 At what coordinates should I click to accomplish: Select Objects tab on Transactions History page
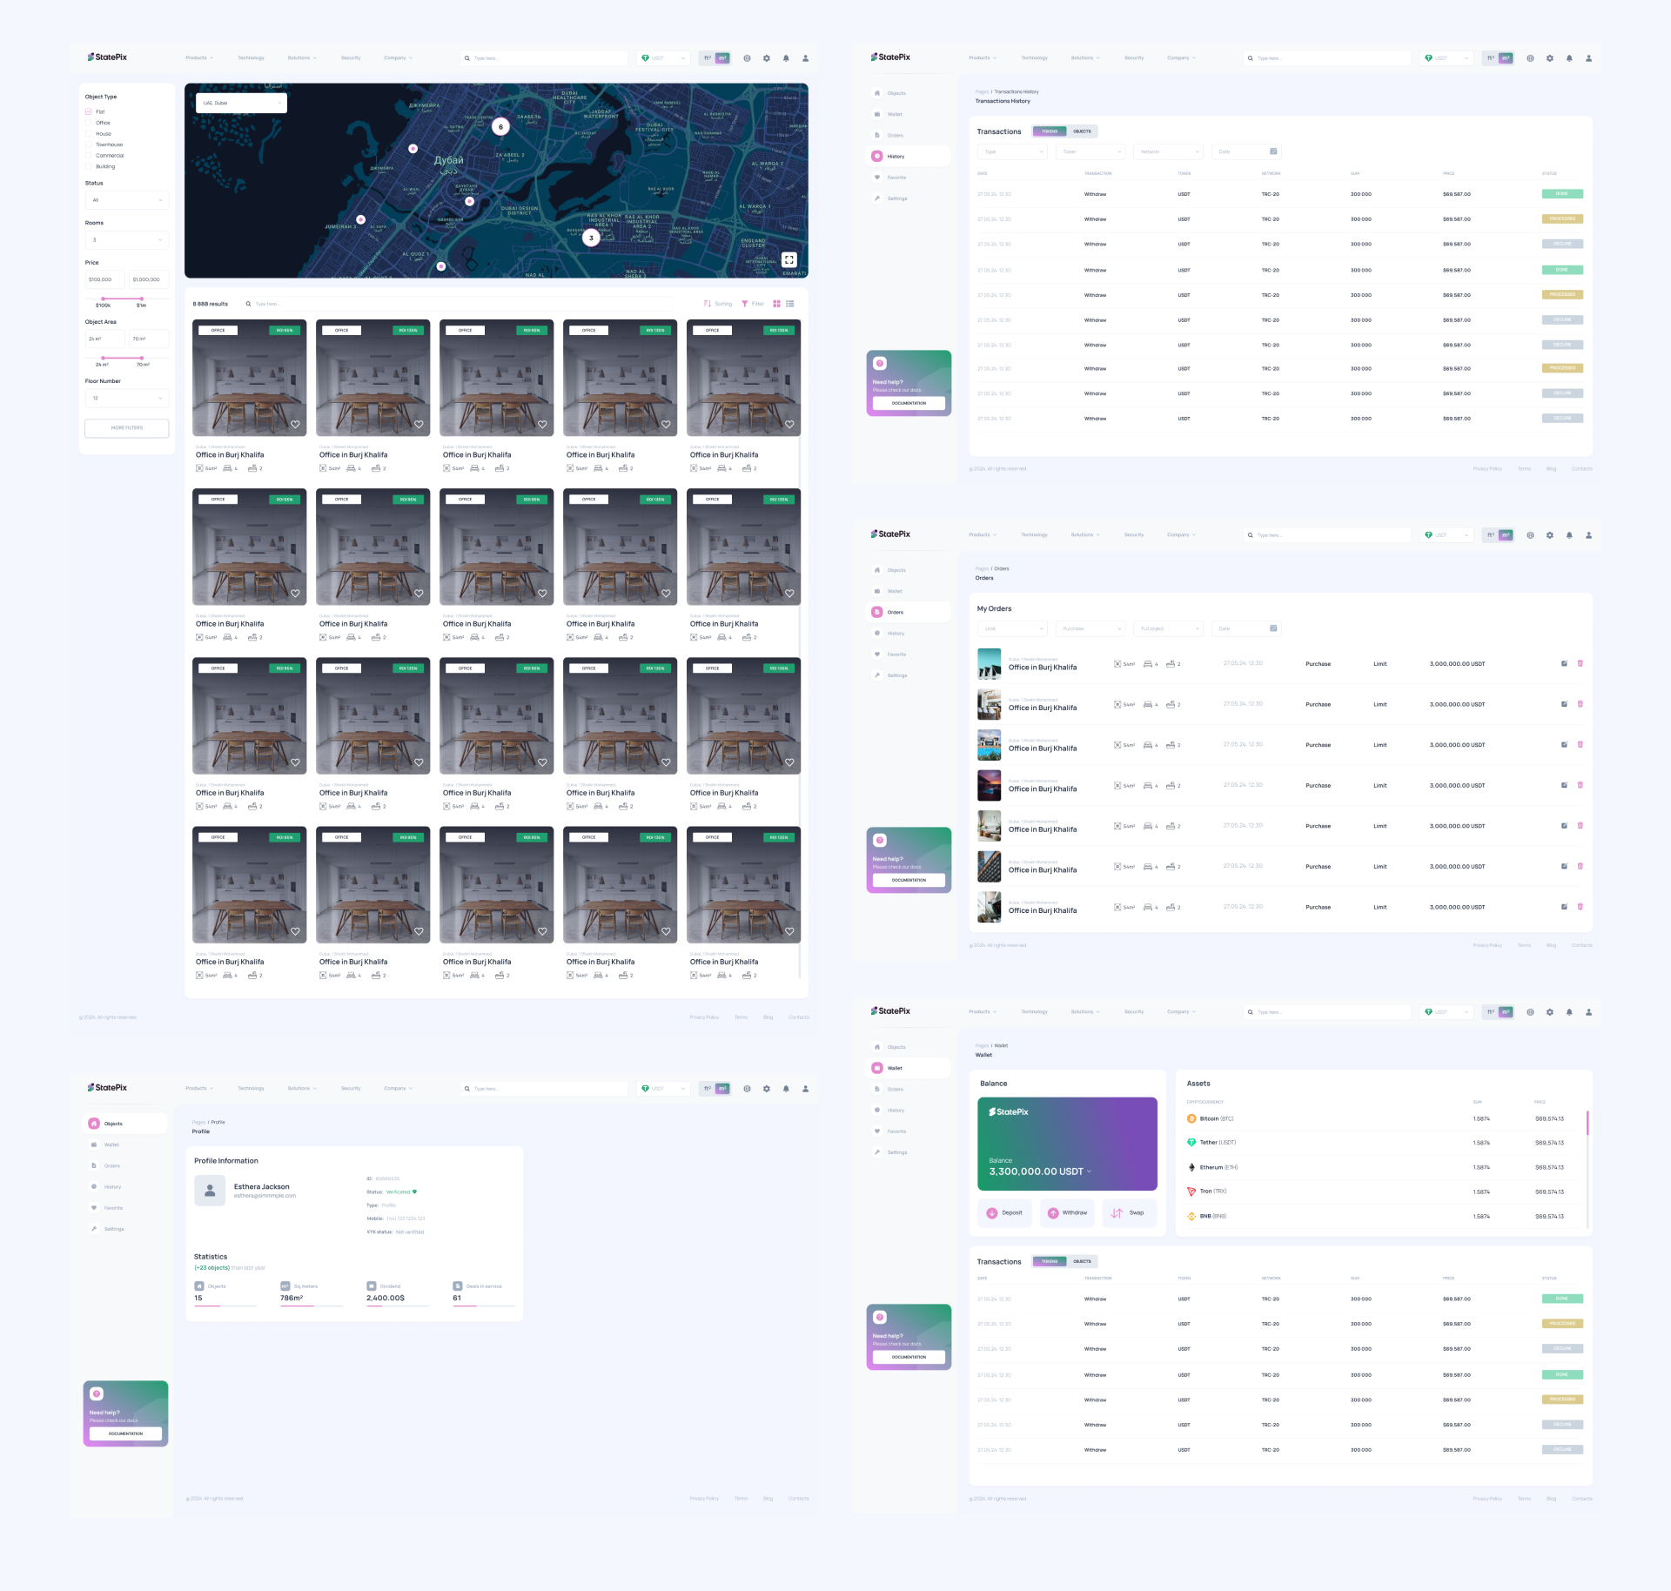[x=1082, y=131]
